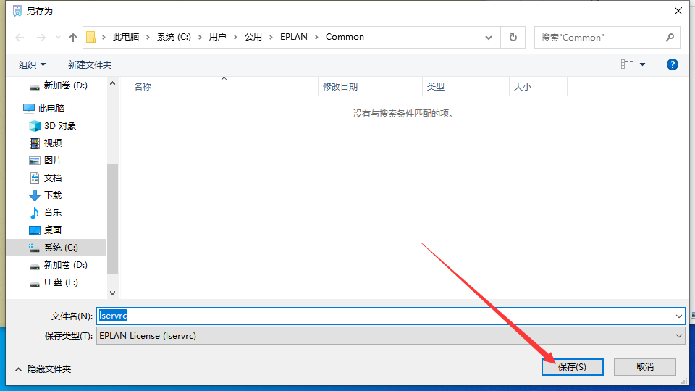Image resolution: width=695 pixels, height=391 pixels.
Task: Open the help question mark icon
Action: (672, 64)
